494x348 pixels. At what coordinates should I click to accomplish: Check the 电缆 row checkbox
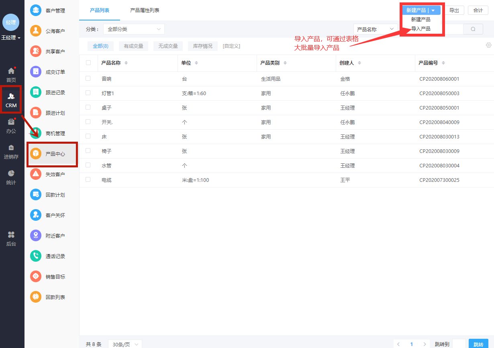coord(88,179)
